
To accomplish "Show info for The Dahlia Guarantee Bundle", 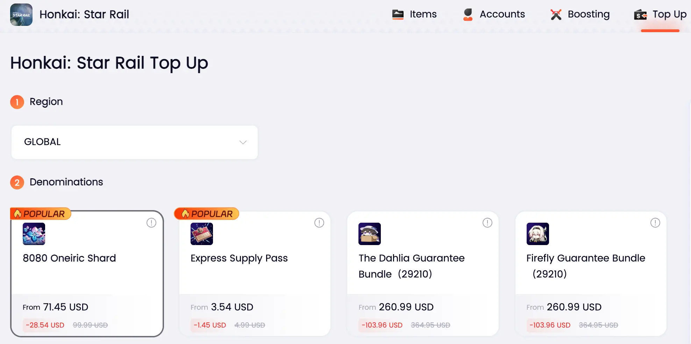I will pyautogui.click(x=487, y=223).
